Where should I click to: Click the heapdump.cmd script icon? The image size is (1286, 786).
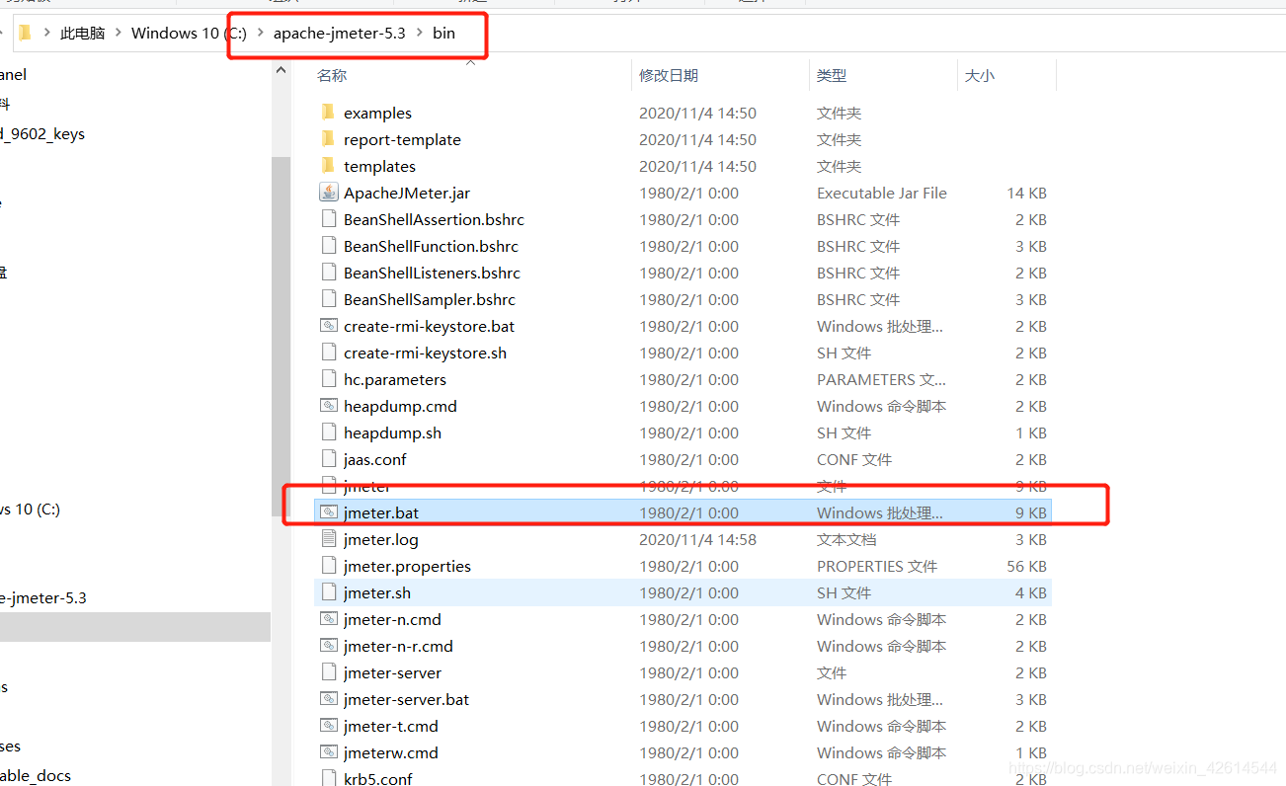point(328,406)
